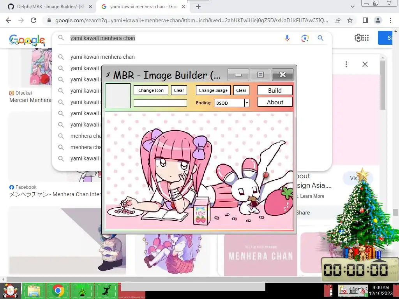Viewport: 399px width, 299px height.
Task: Open the Chrome profile icon
Action: pos(378,20)
